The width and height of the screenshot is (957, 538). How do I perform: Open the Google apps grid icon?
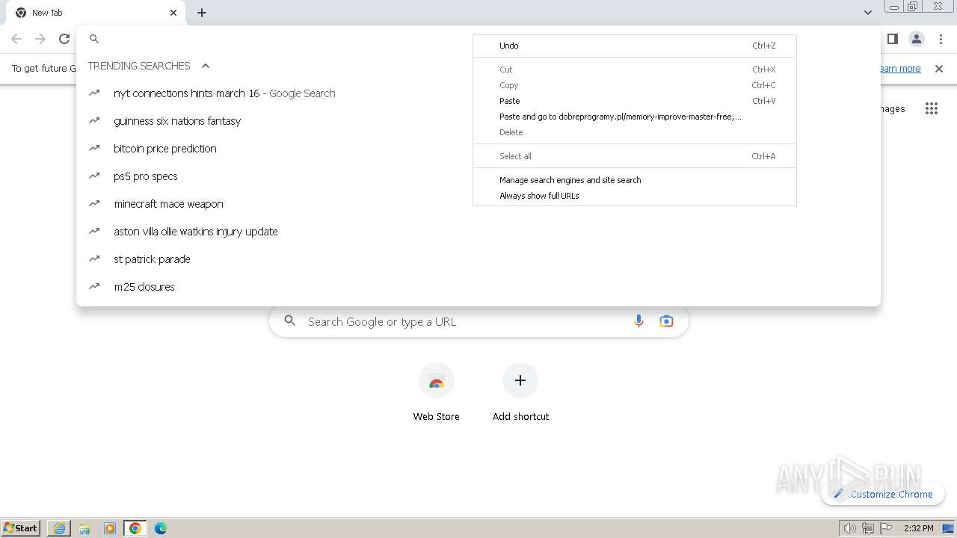point(931,108)
